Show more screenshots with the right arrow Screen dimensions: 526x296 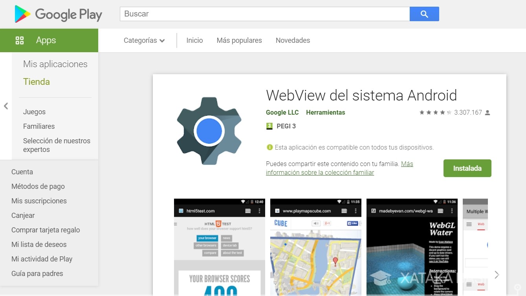point(497,274)
